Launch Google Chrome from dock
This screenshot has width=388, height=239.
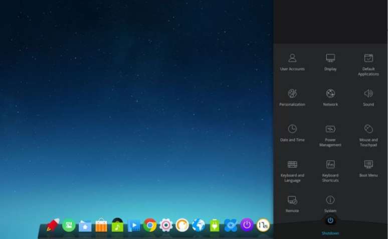(150, 225)
